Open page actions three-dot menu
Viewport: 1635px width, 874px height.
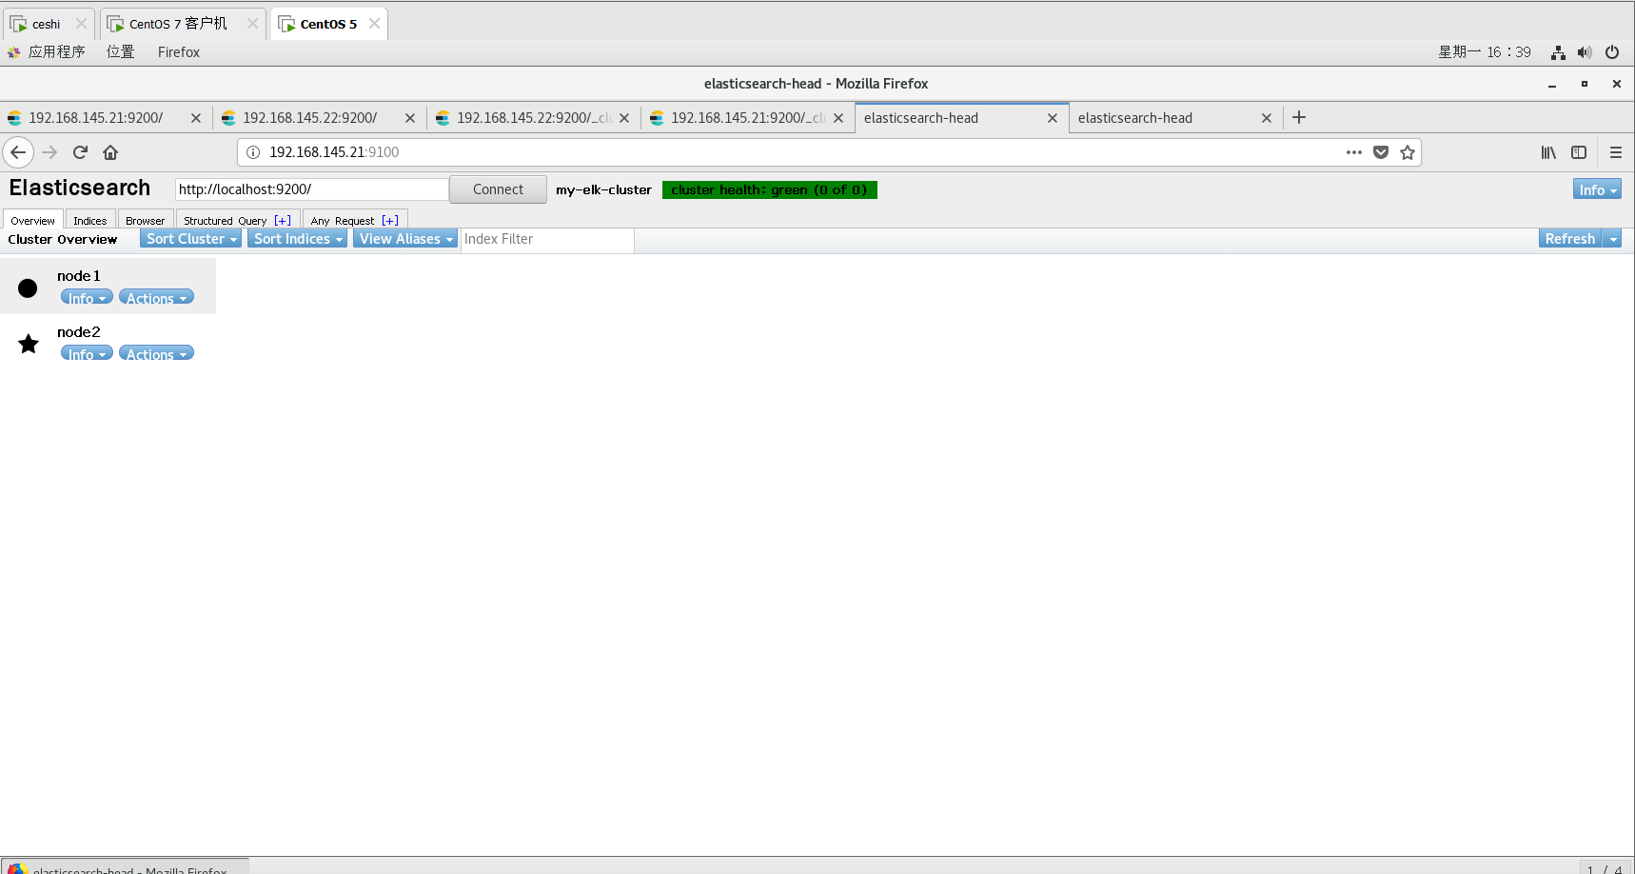(x=1354, y=152)
